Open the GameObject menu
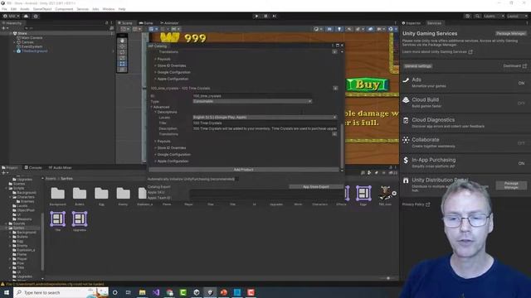The image size is (531, 298). [x=42, y=9]
